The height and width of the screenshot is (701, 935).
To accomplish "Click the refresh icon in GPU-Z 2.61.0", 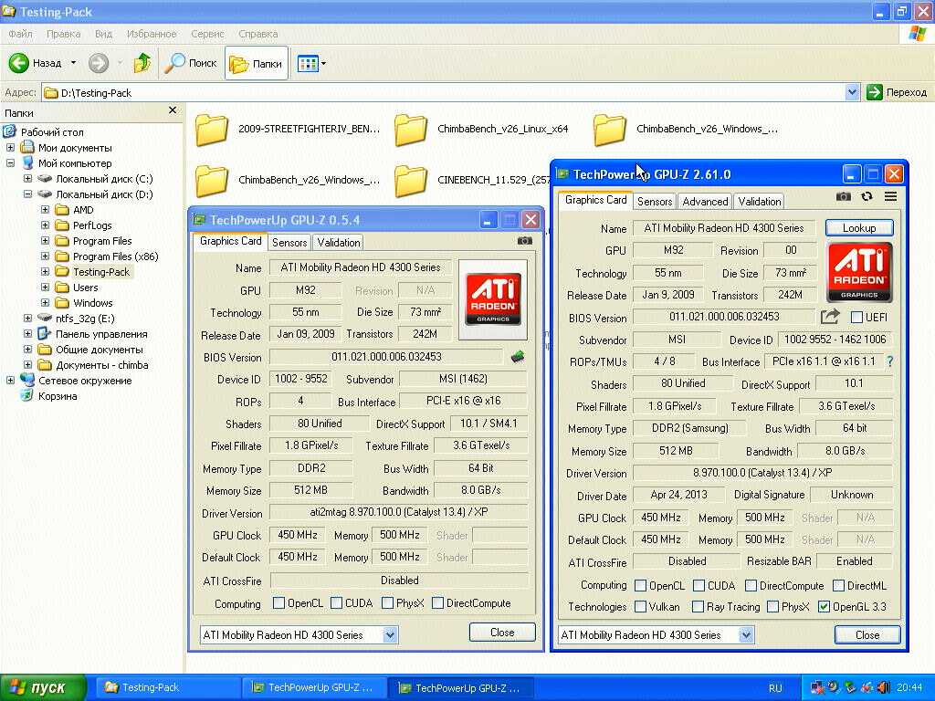I will point(867,196).
